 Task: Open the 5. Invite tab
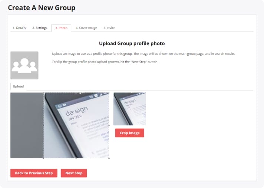109,28
